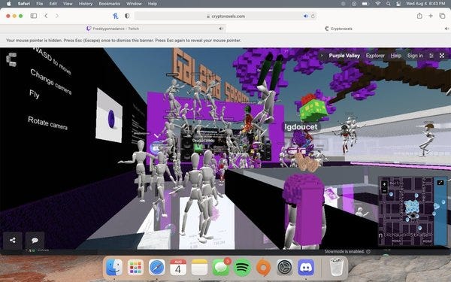Switch to Freddygonnadance - Twitch tab
451x282 pixels.
point(113,29)
